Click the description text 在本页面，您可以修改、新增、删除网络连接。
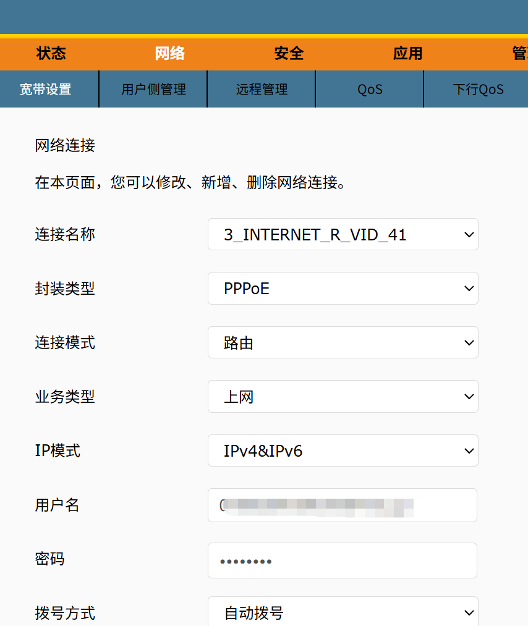This screenshot has height=626, width=528. click(x=190, y=182)
